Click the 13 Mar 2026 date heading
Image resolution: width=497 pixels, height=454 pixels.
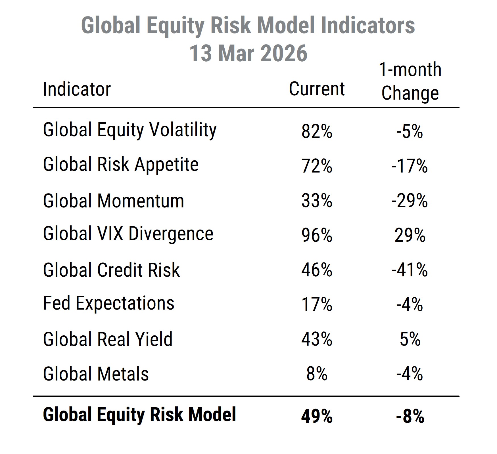248,53
